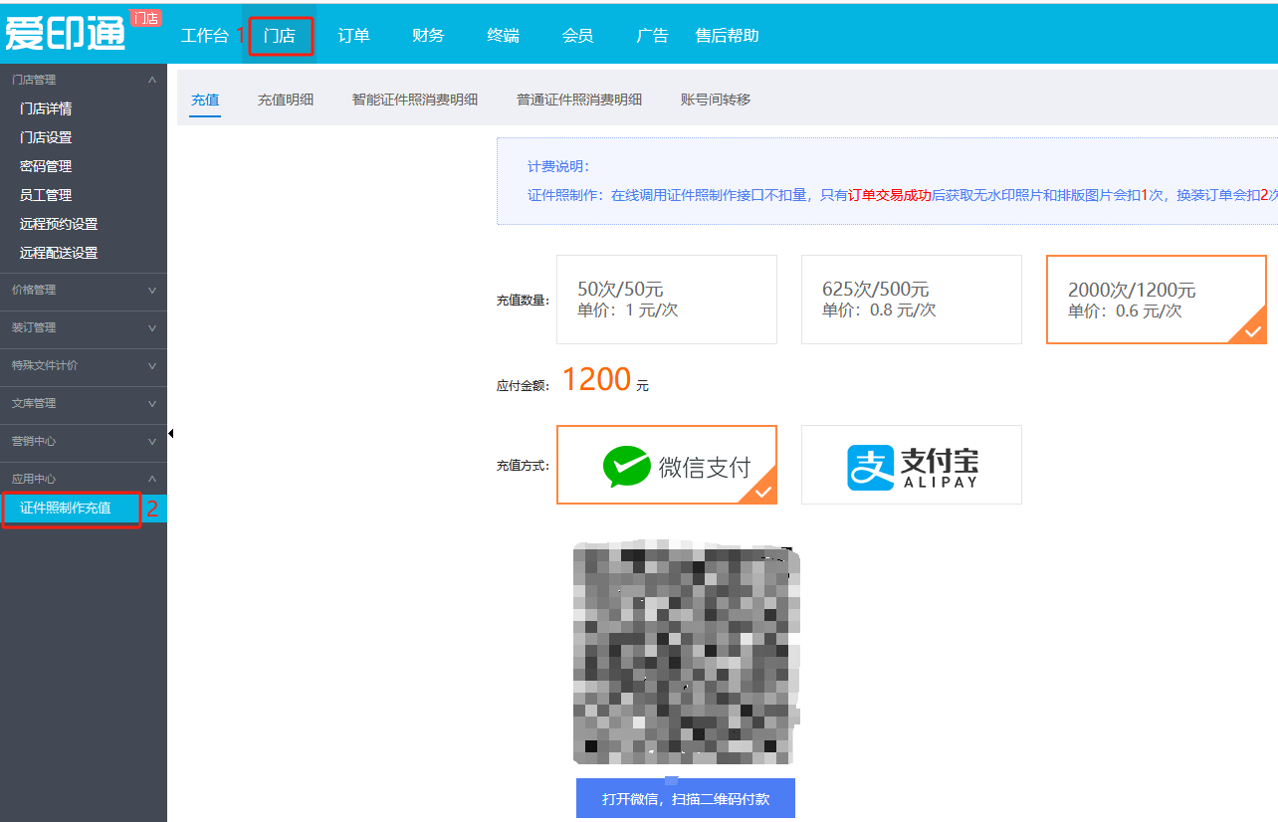Viewport: 1278px width, 822px height.
Task: Open the 门店 top menu
Action: coord(280,36)
